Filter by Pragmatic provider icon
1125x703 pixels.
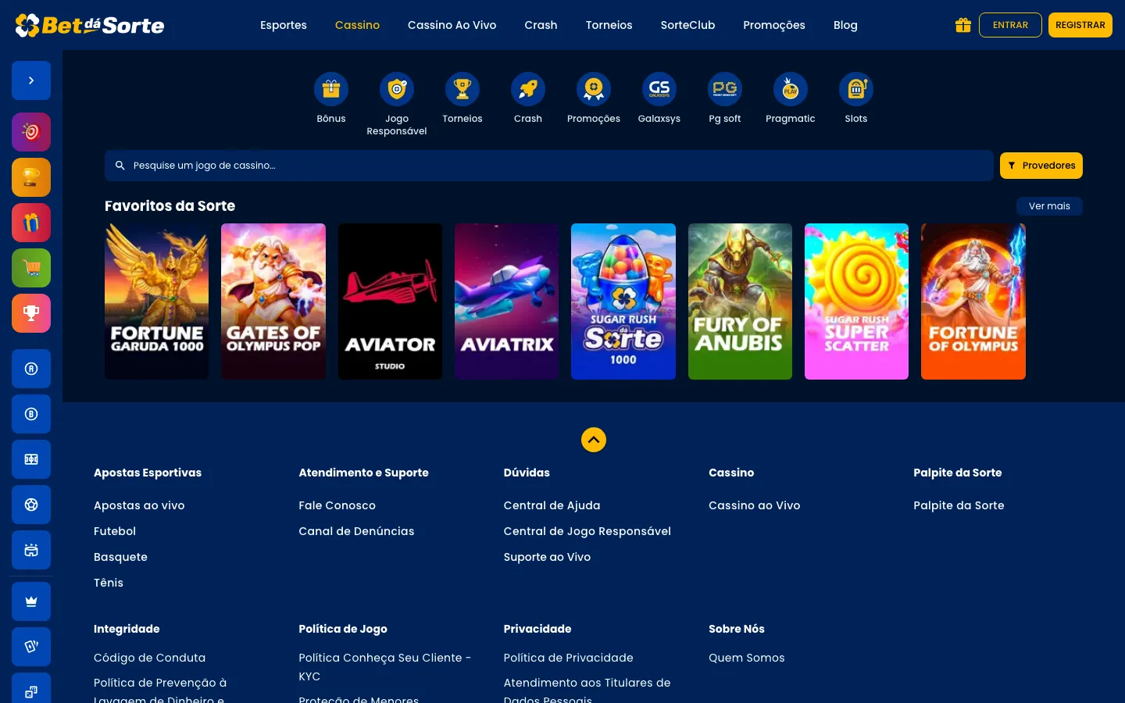pyautogui.click(x=791, y=89)
